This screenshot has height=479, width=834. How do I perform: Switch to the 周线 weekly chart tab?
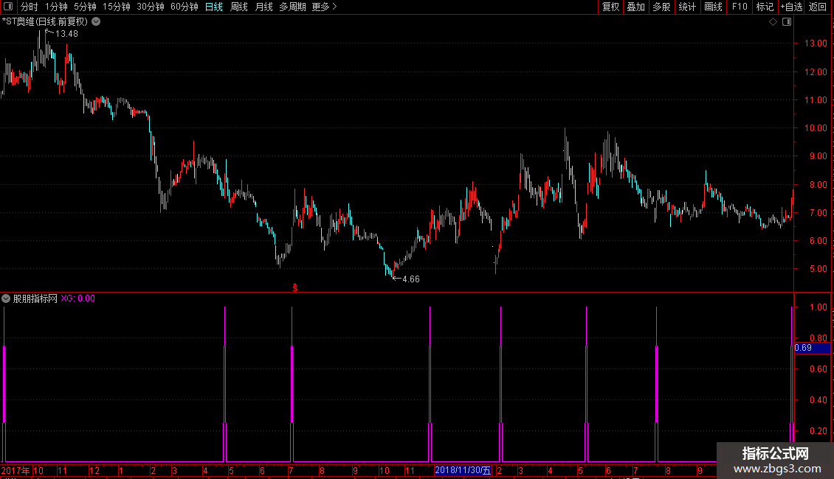pyautogui.click(x=239, y=7)
